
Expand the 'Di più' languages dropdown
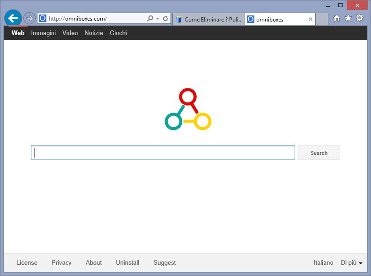[352, 263]
